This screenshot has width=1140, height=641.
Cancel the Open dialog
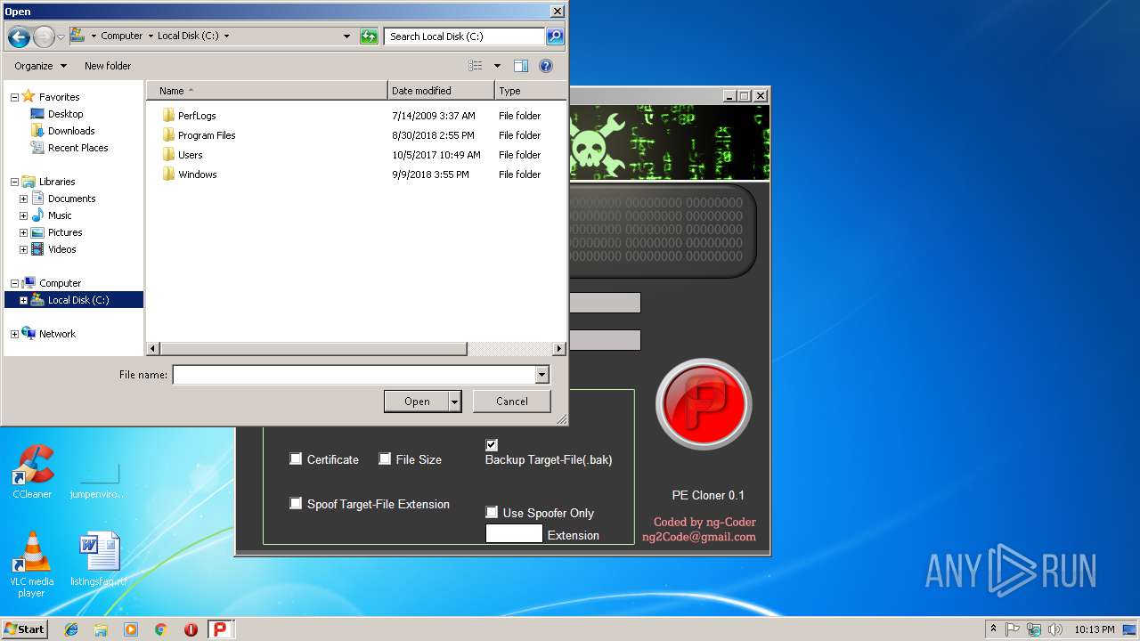[512, 402]
